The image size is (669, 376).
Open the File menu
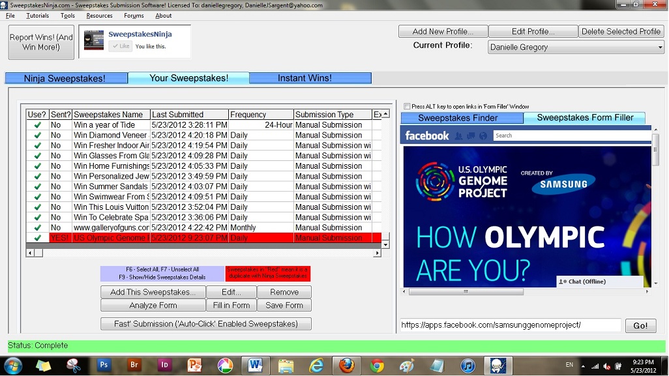pos(10,16)
